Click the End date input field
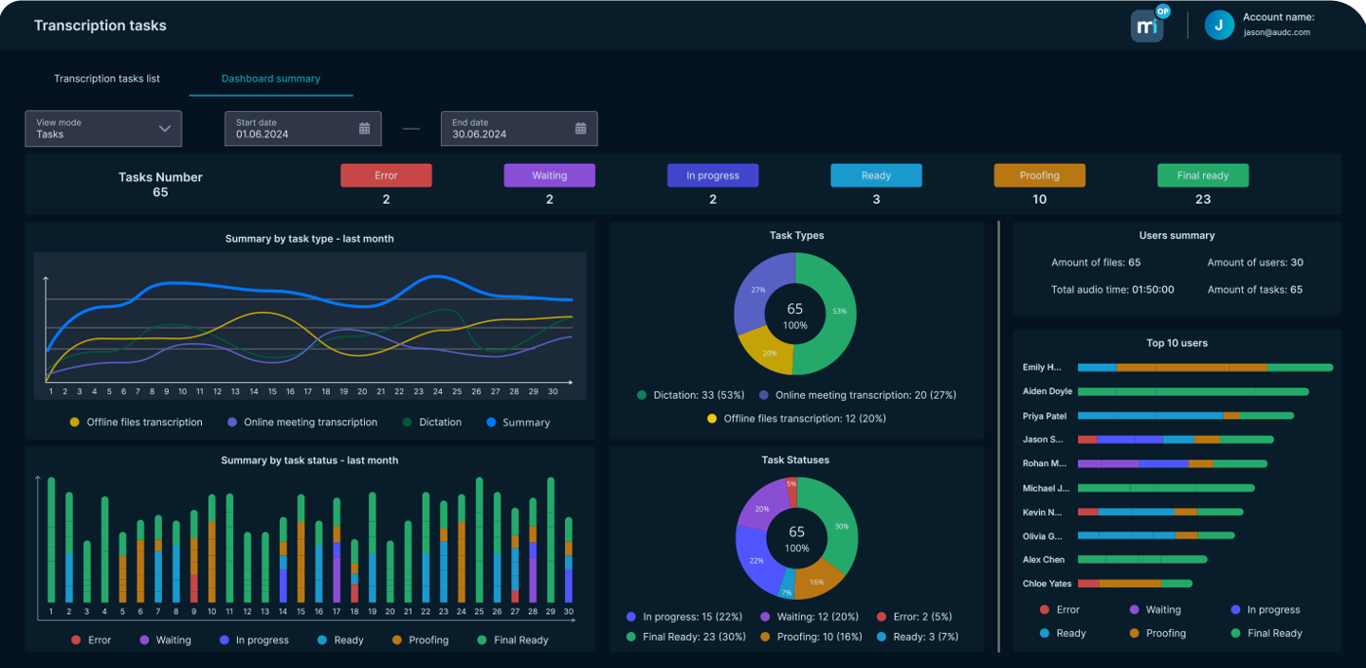The width and height of the screenshot is (1366, 668). click(507, 129)
